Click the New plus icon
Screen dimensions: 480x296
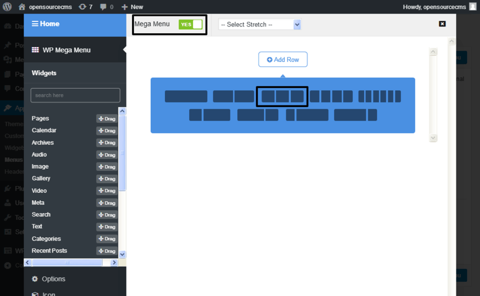pyautogui.click(x=124, y=7)
